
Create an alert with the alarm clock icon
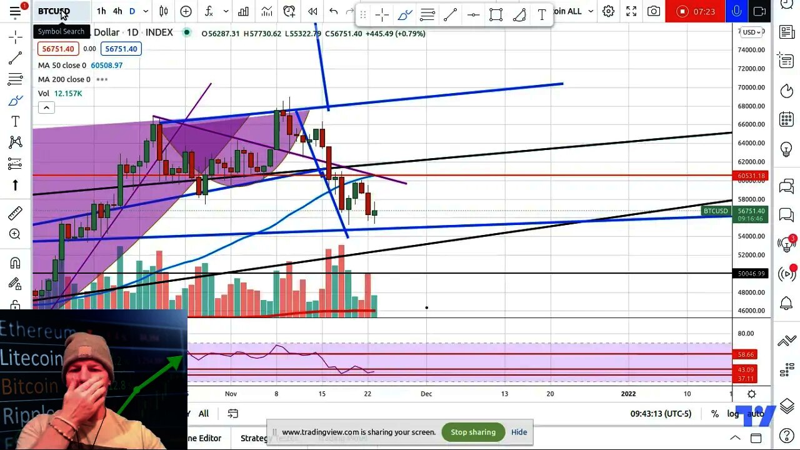coord(289,11)
